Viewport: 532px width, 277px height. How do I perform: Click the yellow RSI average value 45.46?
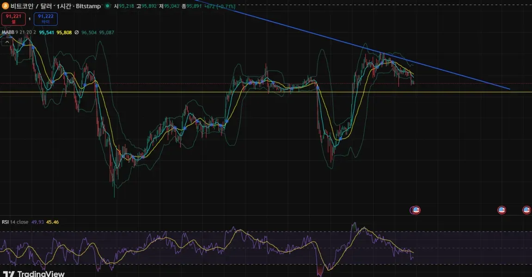[x=52, y=222]
